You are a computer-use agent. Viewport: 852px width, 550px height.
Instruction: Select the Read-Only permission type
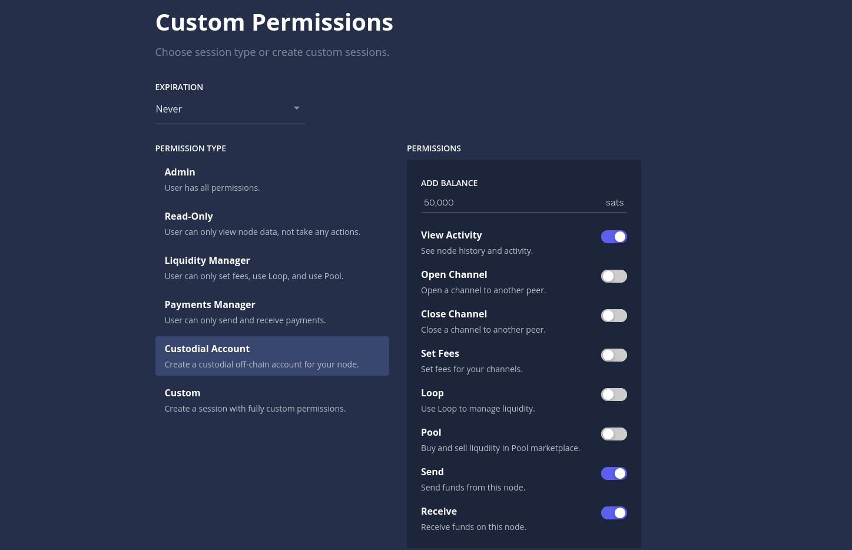click(271, 224)
